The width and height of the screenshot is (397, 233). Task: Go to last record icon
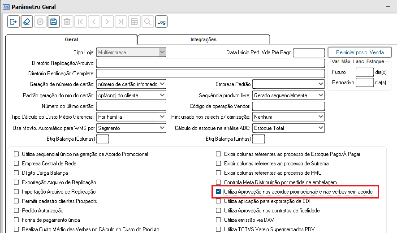(121, 22)
